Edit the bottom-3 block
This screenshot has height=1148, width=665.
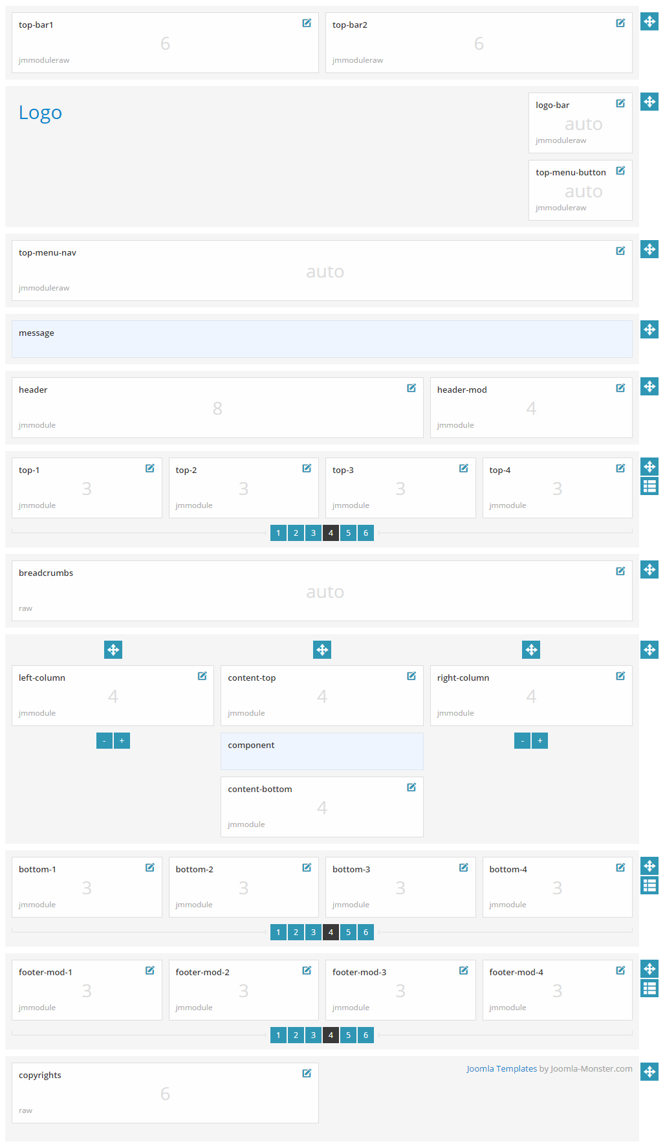pyautogui.click(x=464, y=868)
